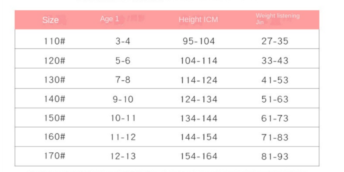Click the 12-13 age cell
Viewport: 344px width, 172px height.
coord(123,156)
